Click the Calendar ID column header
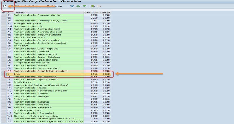Image resolution: width=234 pixels, height=124 pixels. pos(48,13)
